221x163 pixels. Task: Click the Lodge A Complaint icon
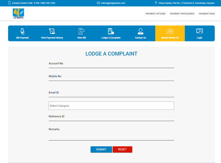[111, 31]
